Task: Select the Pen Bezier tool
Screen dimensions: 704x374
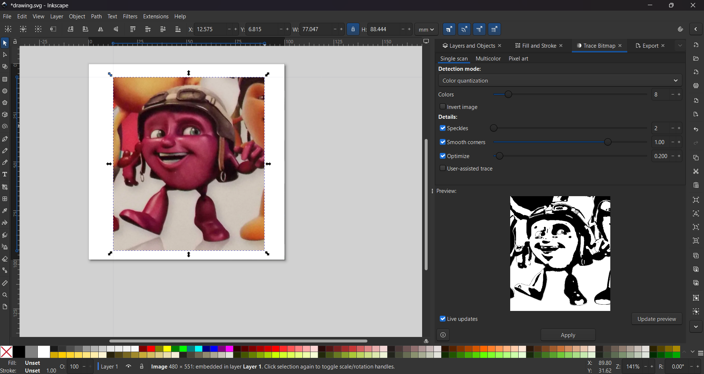Action: 5,139
